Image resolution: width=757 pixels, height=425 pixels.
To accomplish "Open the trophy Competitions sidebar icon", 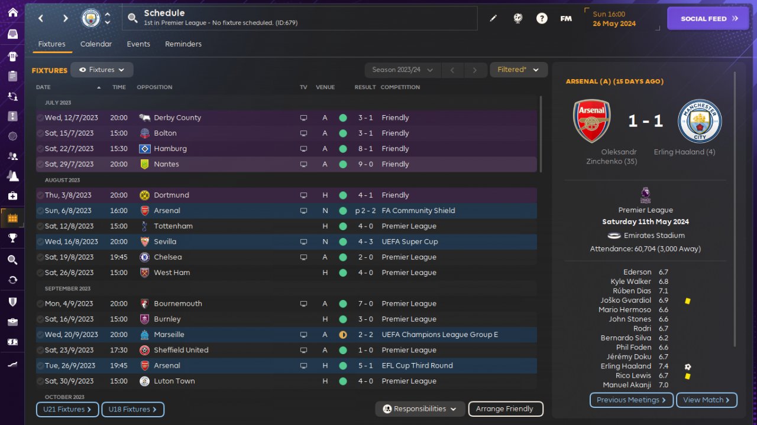I will 12,238.
